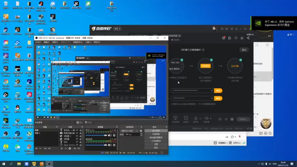Open OBS Tools menu
The width and height of the screenshot is (297, 167).
click(x=88, y=42)
